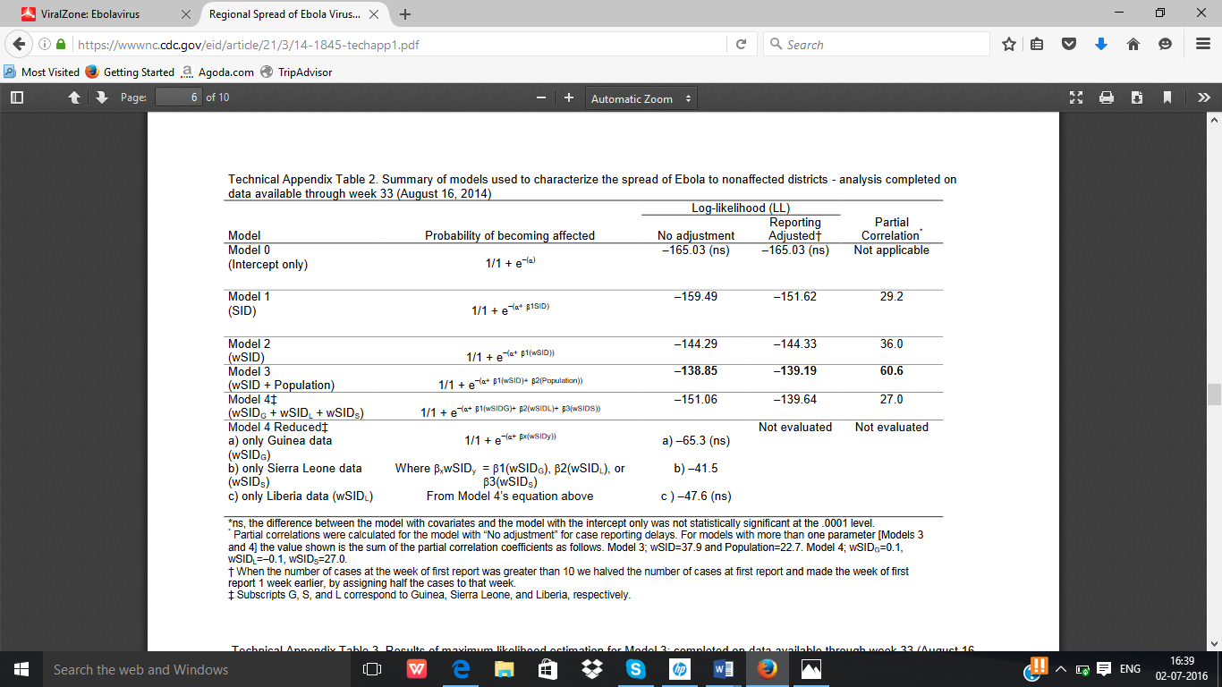
Task: Open the Getting Started bookmark
Action: [x=132, y=72]
